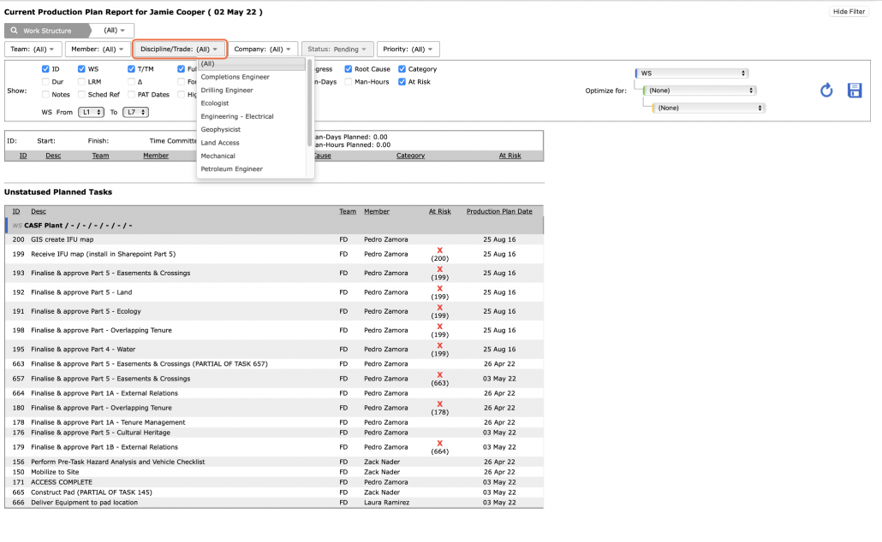Enable the PAT Dates checkbox

click(131, 95)
